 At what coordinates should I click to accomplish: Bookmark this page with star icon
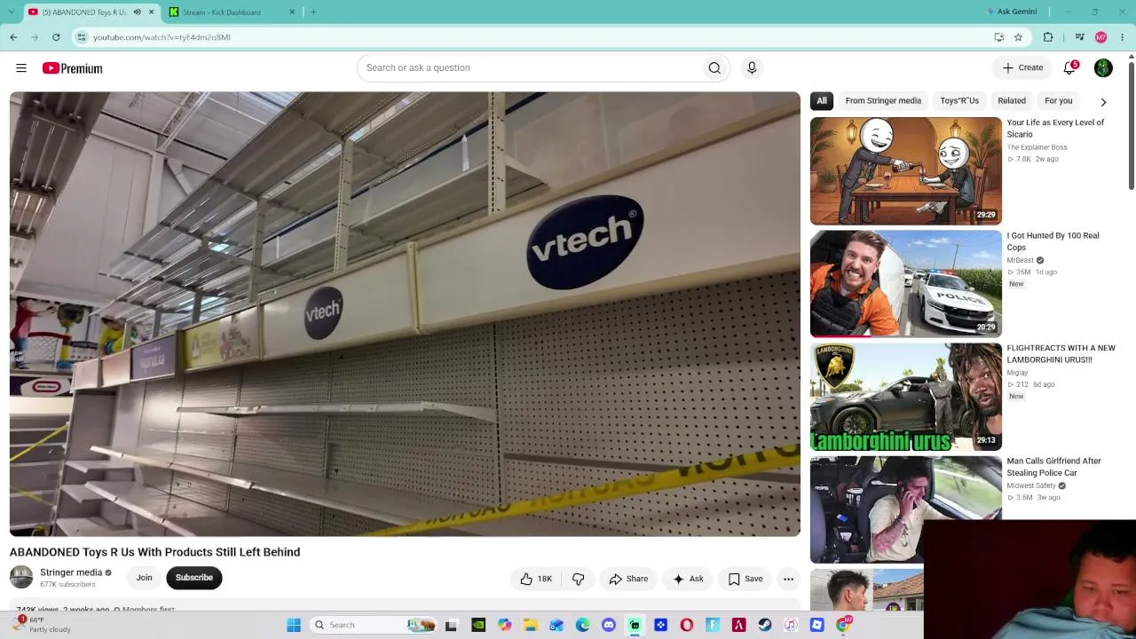(x=1018, y=37)
